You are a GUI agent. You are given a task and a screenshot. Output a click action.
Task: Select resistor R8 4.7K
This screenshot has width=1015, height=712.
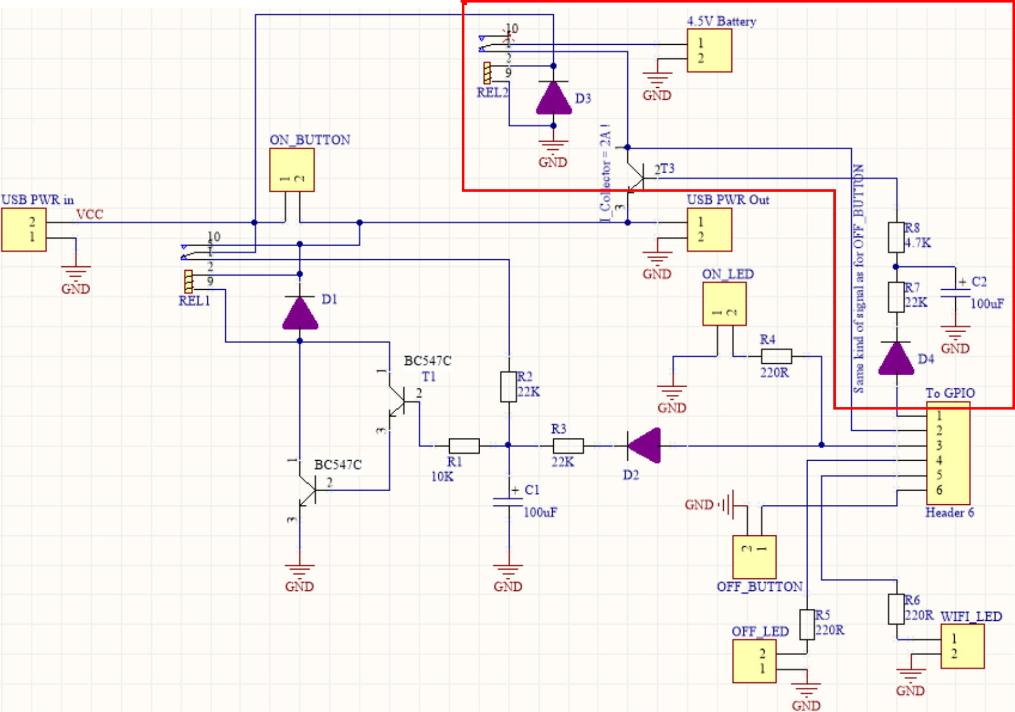point(896,237)
